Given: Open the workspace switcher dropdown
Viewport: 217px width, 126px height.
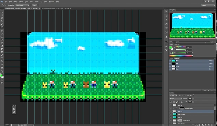Looking at the screenshot, I should point(208,5).
